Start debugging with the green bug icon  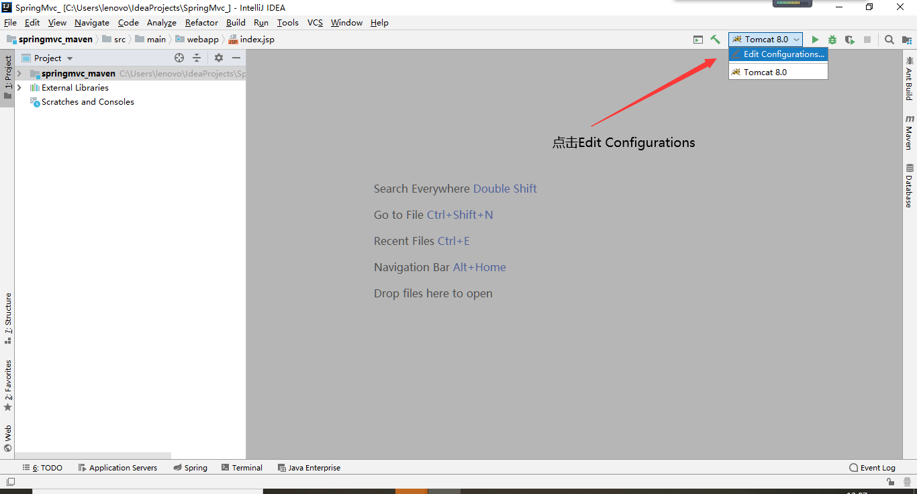(832, 40)
